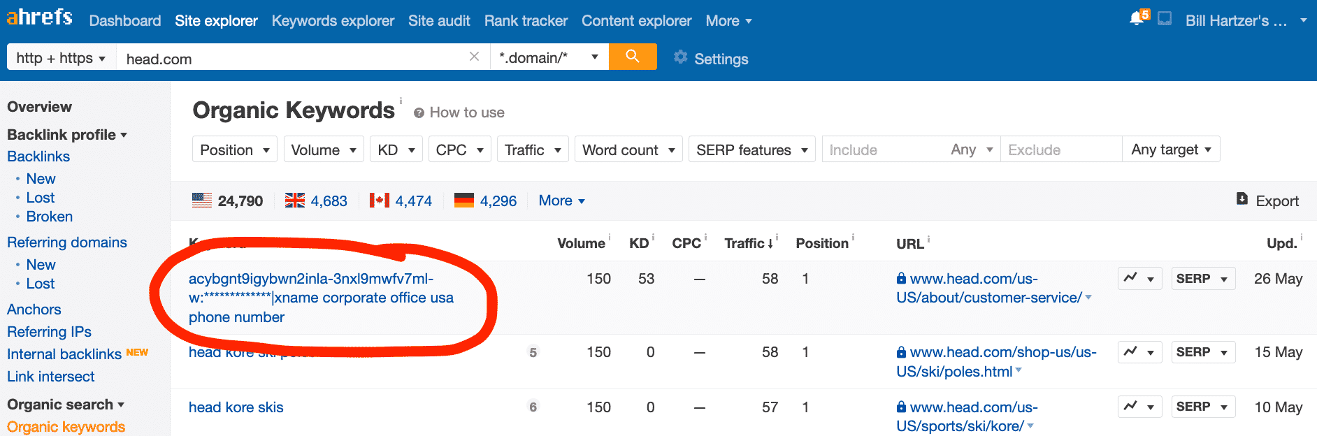Screen dimensions: 1317x436
Task: Open SERP dropdown for 10 May row
Action: point(1203,406)
